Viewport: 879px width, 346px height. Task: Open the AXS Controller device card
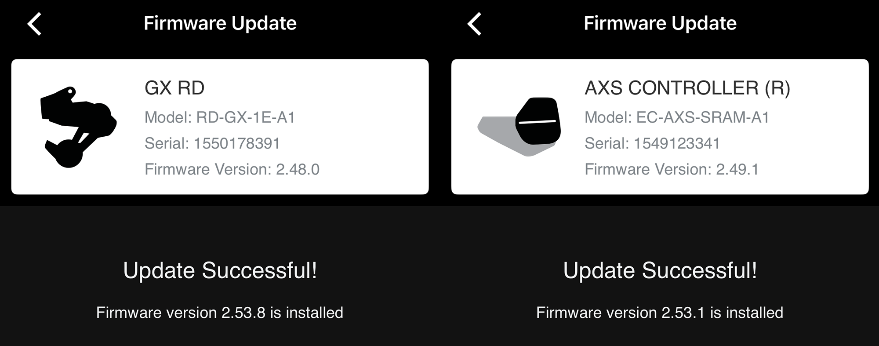[660, 127]
